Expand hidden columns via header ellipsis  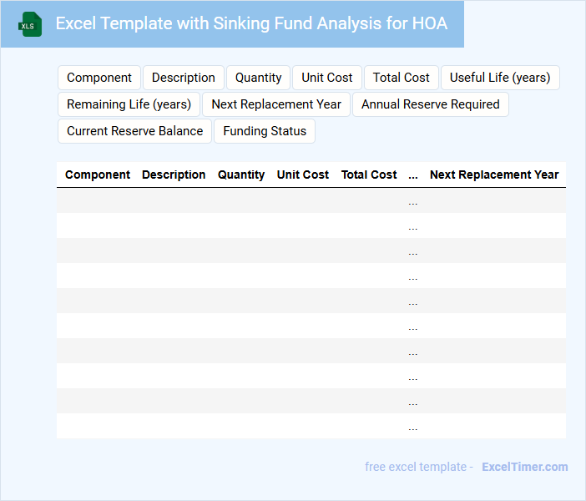[413, 175]
